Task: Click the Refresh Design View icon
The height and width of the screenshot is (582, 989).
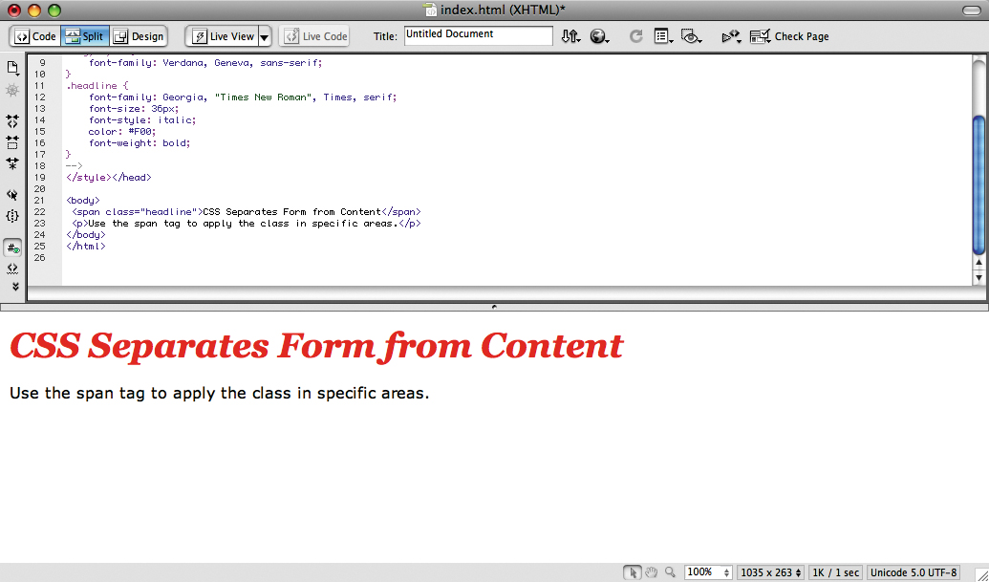Action: (x=636, y=36)
